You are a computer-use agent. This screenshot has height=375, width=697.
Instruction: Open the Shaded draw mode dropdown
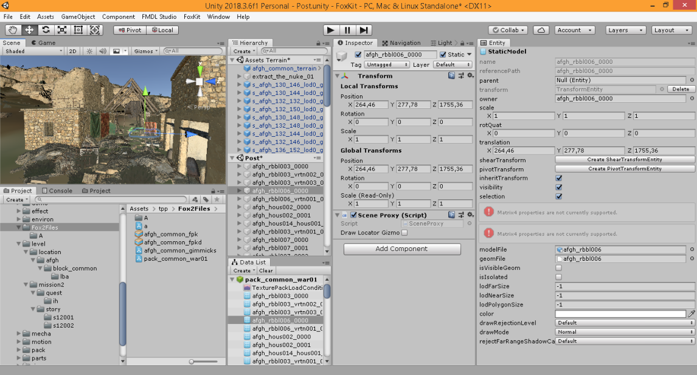click(33, 51)
